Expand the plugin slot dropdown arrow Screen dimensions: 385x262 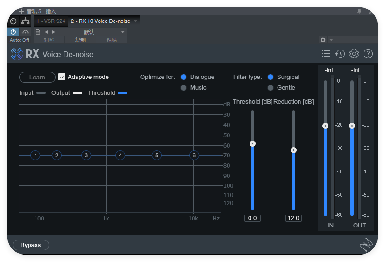[135, 21]
